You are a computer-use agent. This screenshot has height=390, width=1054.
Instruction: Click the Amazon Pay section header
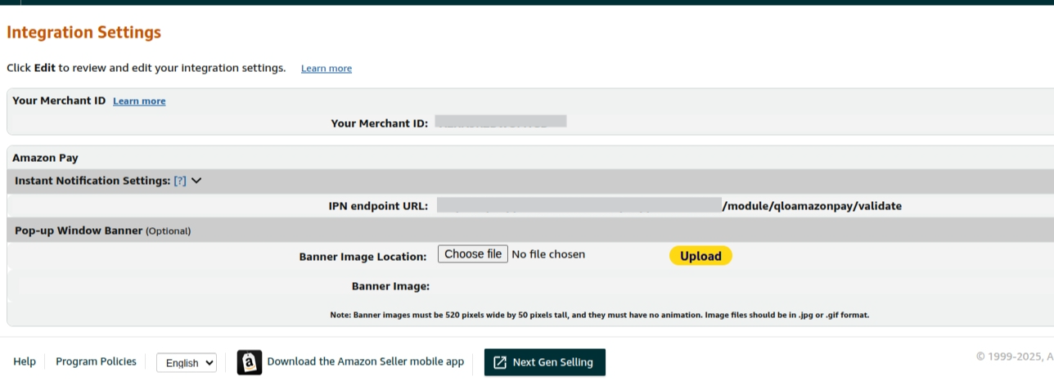[45, 158]
